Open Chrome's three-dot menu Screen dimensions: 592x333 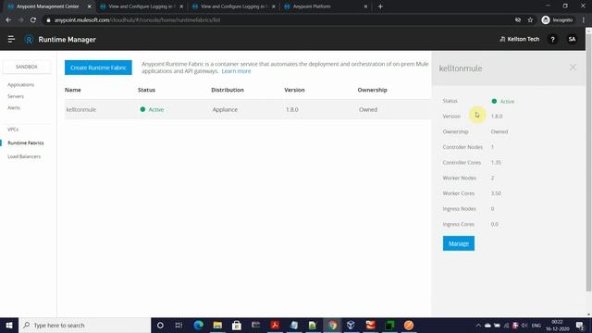(x=584, y=20)
